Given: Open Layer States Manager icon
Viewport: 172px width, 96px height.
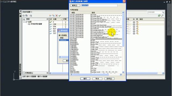Looking at the screenshot, I should pos(31,16).
